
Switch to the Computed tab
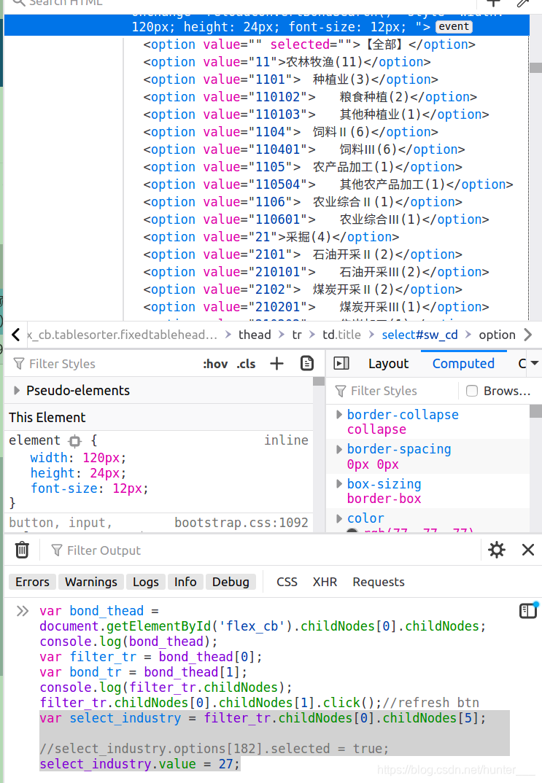click(x=463, y=363)
